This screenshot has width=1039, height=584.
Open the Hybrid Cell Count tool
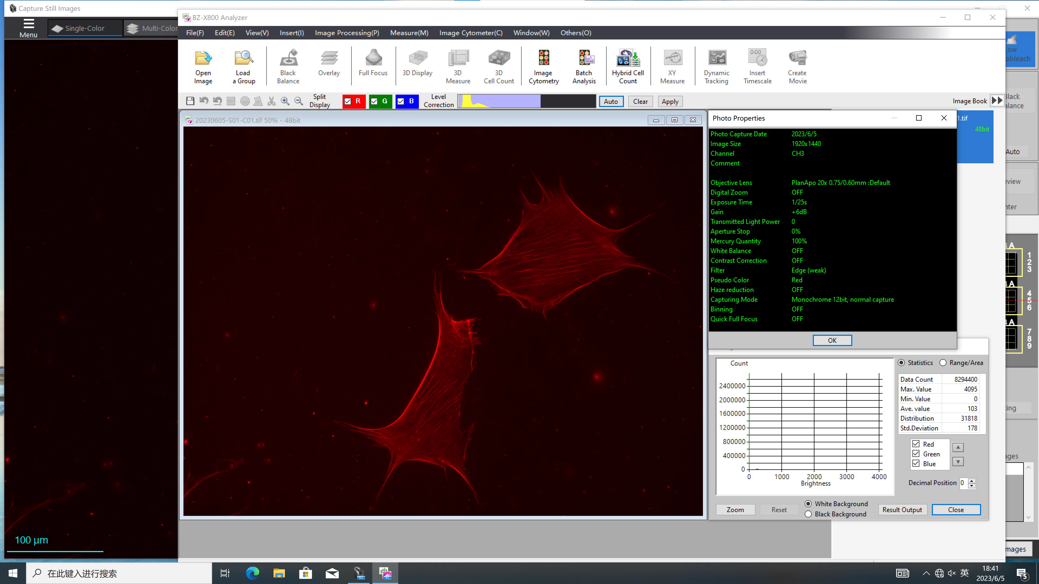pos(628,67)
